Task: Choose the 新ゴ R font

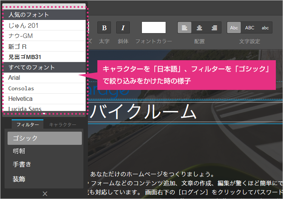Action: tap(44, 46)
